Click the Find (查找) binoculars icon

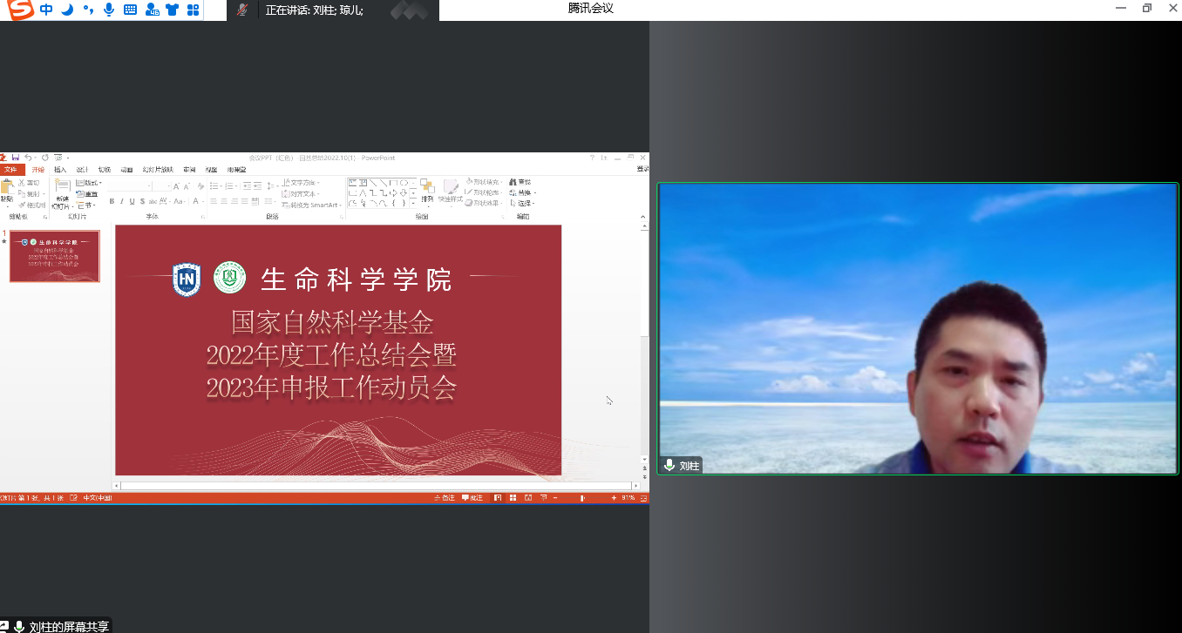513,182
